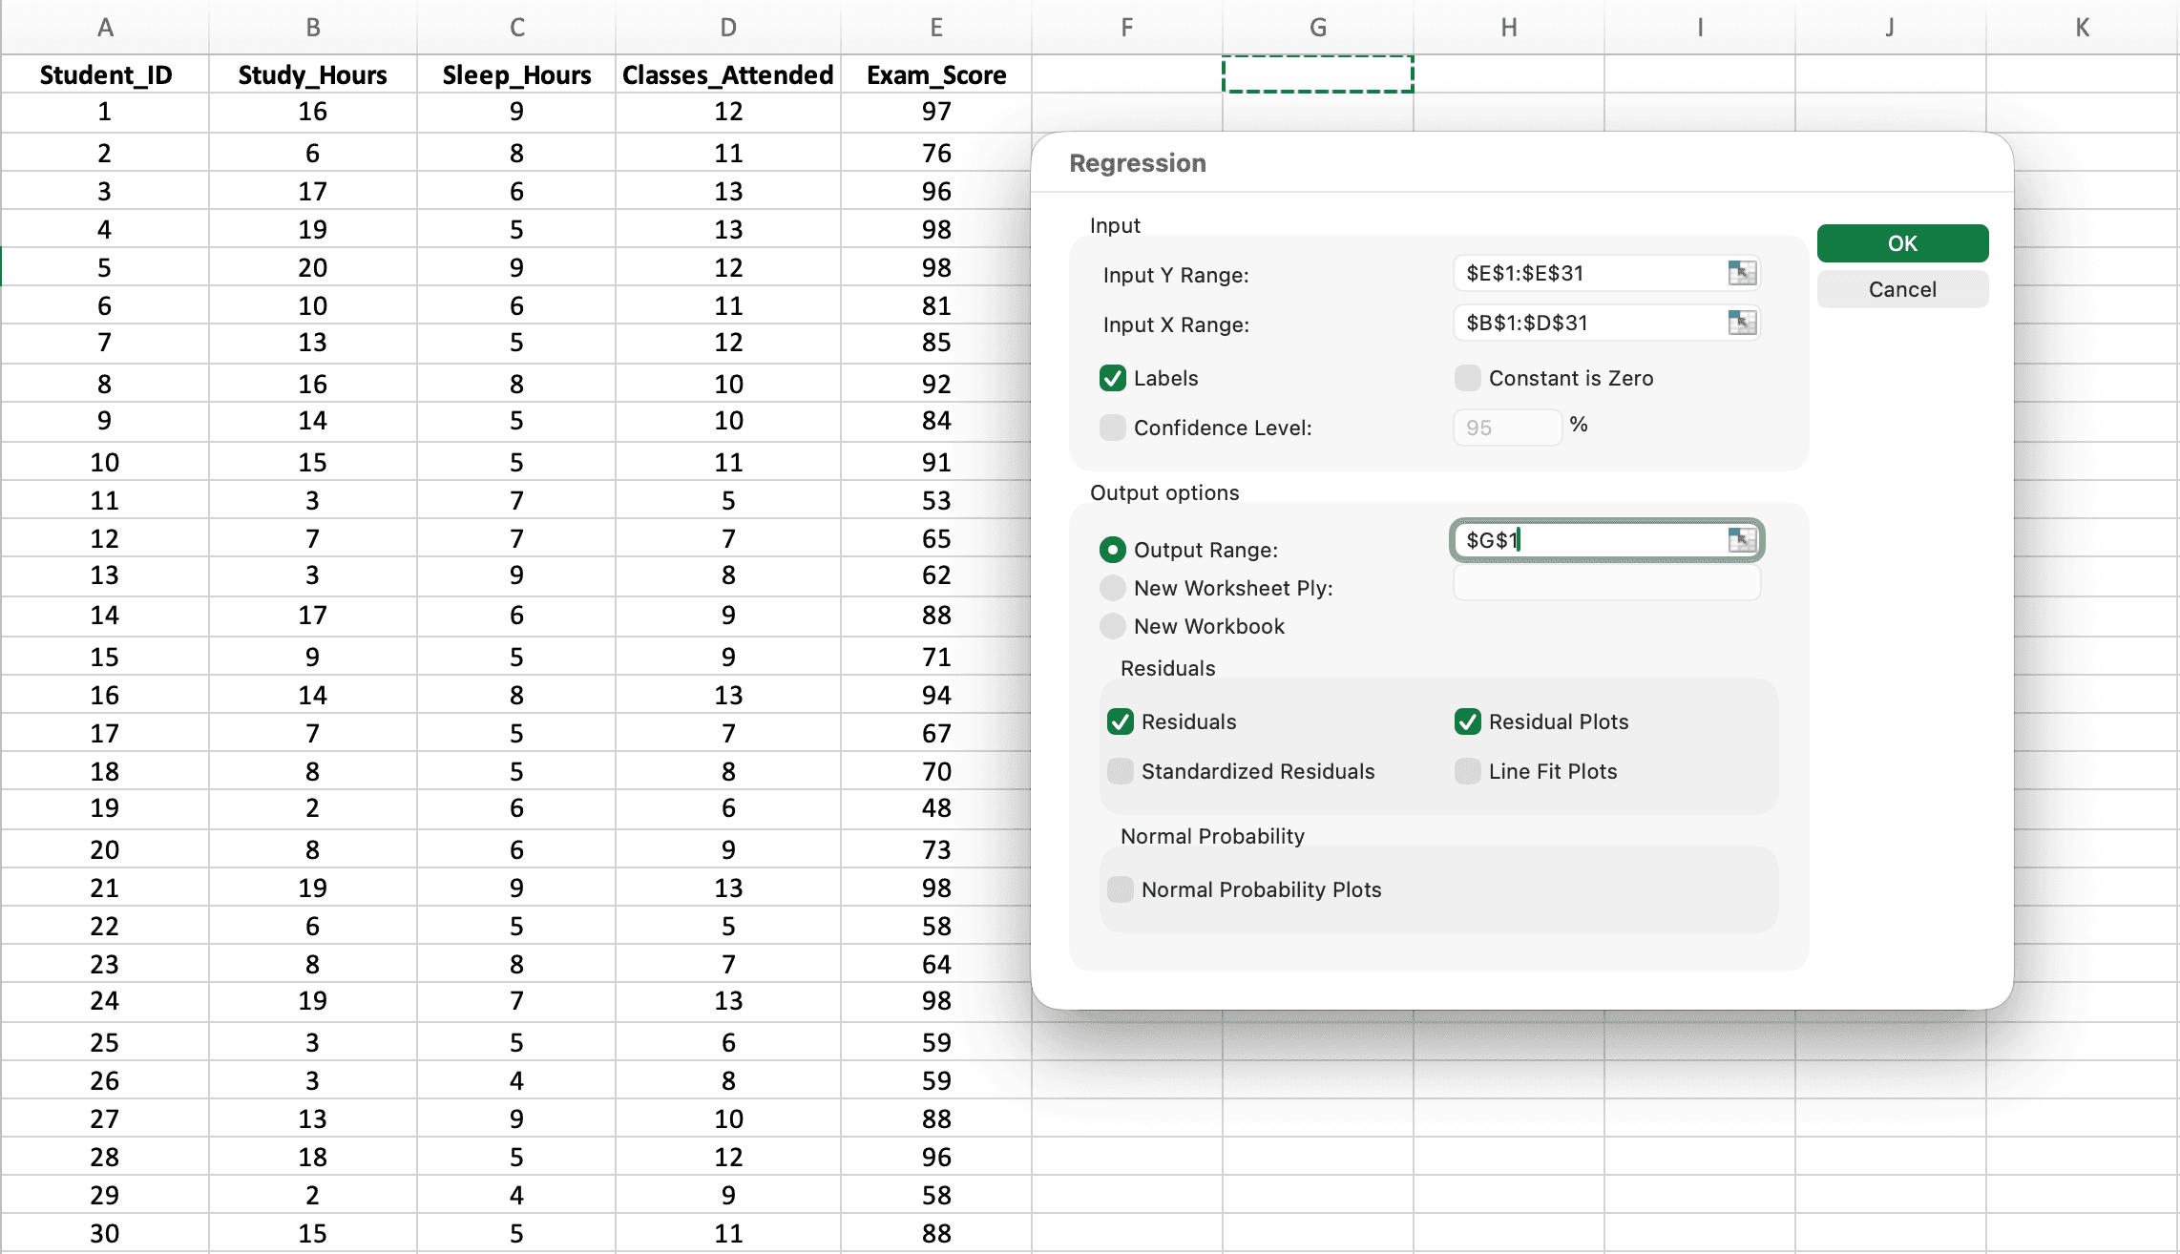Enable Line Fit Plots checkbox

(x=1468, y=771)
